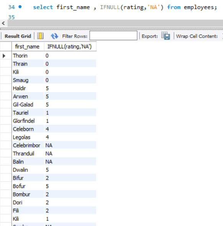Screen dimensions: 223x226
Task: Click the left scroll arrow of editor
Action: (3, 23)
